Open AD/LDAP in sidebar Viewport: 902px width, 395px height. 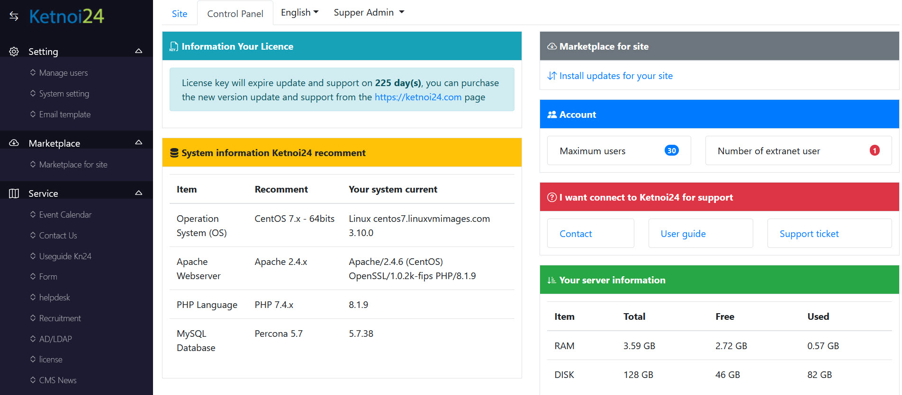click(x=55, y=339)
